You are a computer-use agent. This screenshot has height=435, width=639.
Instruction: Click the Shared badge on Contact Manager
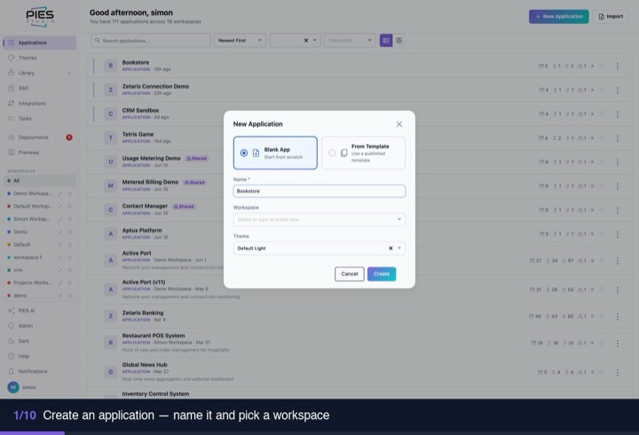coord(184,206)
